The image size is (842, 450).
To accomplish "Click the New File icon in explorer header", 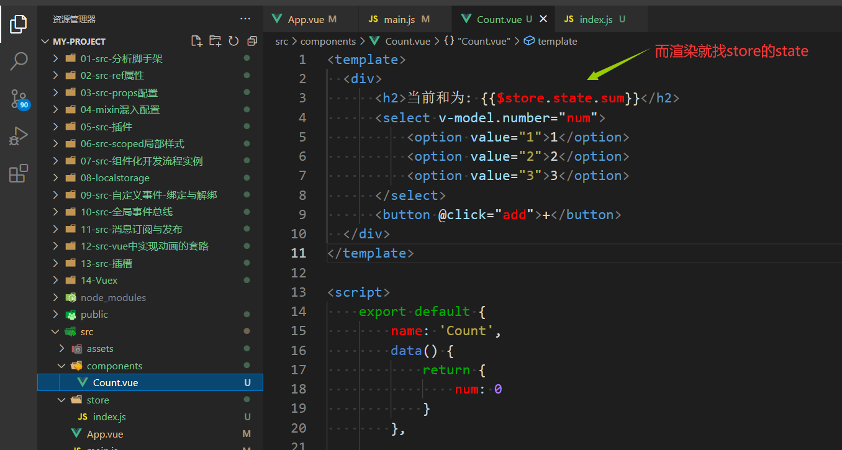I will (x=197, y=42).
